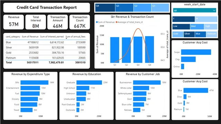221x124 pixels.
Task: Select the Graduate education bar
Action: 89,82
